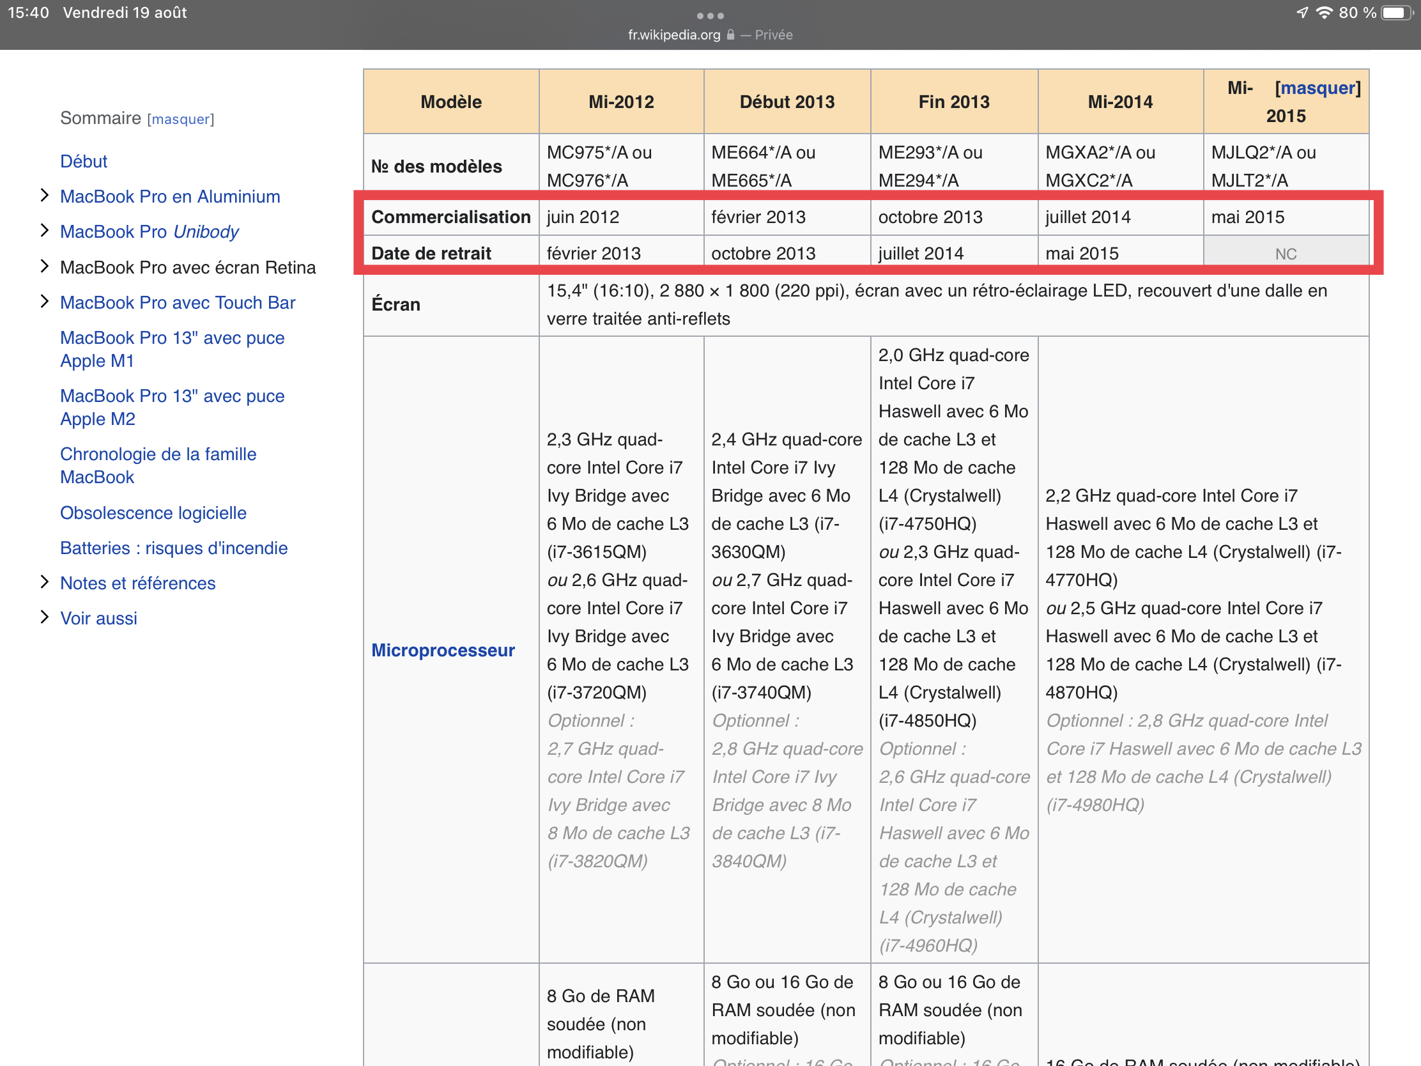Expand MacBook Pro avec écran Retina chevron

44,266
